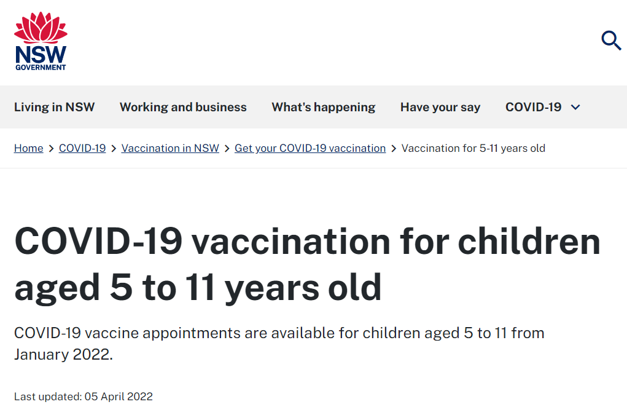
Task: Open Vaccination in NSW breadcrumb link
Action: pyautogui.click(x=170, y=148)
